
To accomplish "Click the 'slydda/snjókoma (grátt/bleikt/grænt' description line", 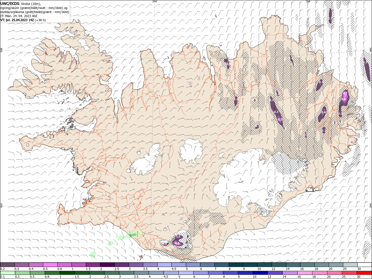I will 35,12.
